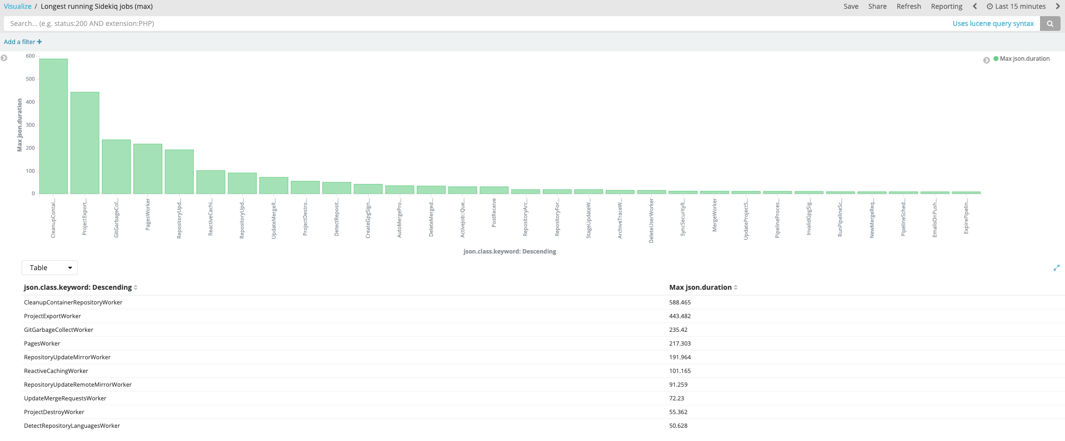
Task: Sort by json.class.keyword column sort icon
Action: [x=136, y=288]
